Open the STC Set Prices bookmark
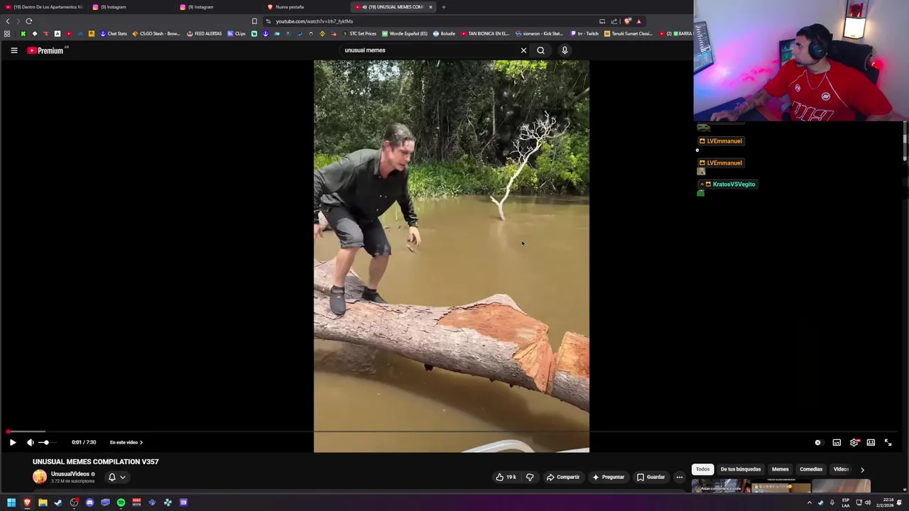This screenshot has height=511, width=909. 359,33
